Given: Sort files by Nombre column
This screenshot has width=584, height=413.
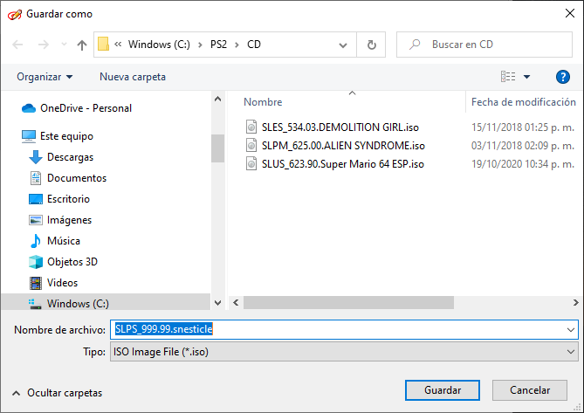Looking at the screenshot, I should [x=263, y=102].
